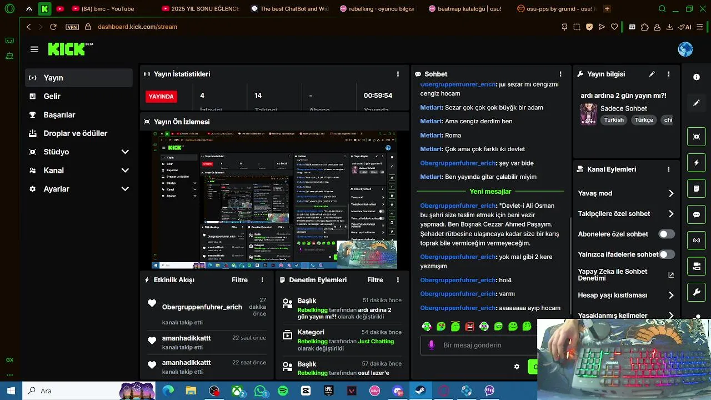Image resolution: width=711 pixels, height=400 pixels.
Task: Click the info icon in right rail
Action: click(x=697, y=77)
